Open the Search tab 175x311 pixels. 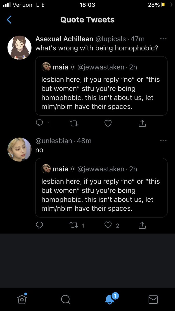[x=66, y=300]
